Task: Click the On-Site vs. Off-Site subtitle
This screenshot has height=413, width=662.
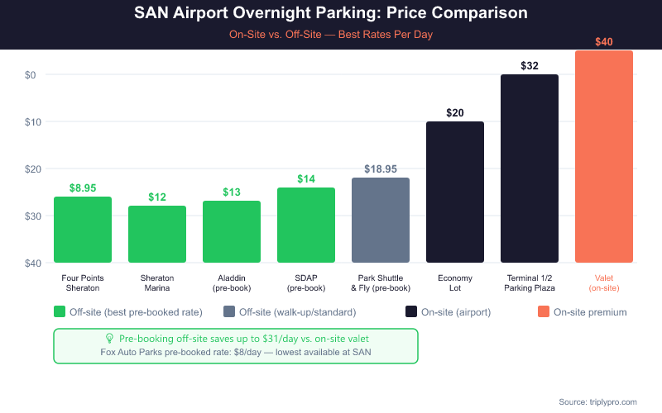Action: coord(331,35)
